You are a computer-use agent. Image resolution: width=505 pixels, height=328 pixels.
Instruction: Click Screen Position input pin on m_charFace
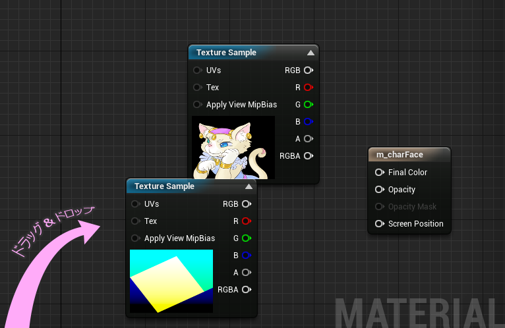click(380, 224)
